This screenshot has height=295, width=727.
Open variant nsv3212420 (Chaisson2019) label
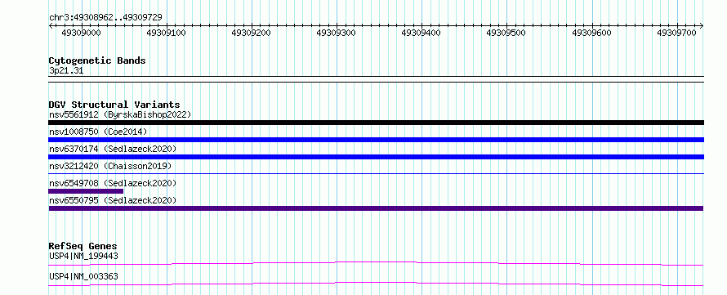tap(110, 166)
